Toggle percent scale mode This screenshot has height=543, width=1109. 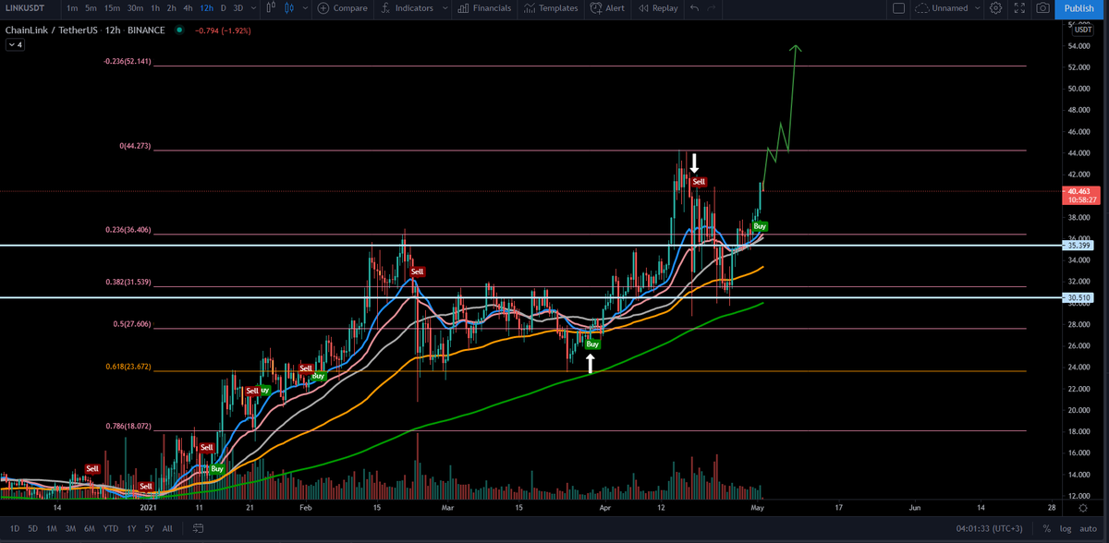[x=1047, y=529]
